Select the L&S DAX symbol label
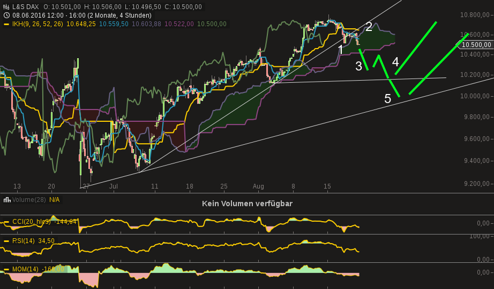This screenshot has height=289, width=494. 26,6
